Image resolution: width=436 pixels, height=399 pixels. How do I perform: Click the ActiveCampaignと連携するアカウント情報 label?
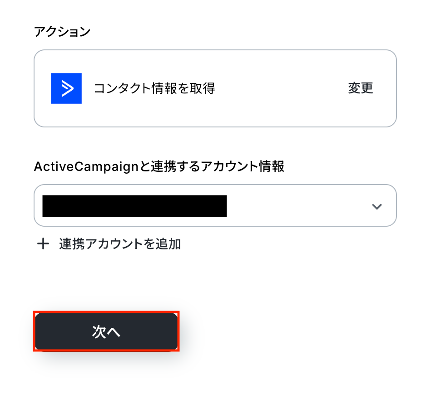point(159,167)
